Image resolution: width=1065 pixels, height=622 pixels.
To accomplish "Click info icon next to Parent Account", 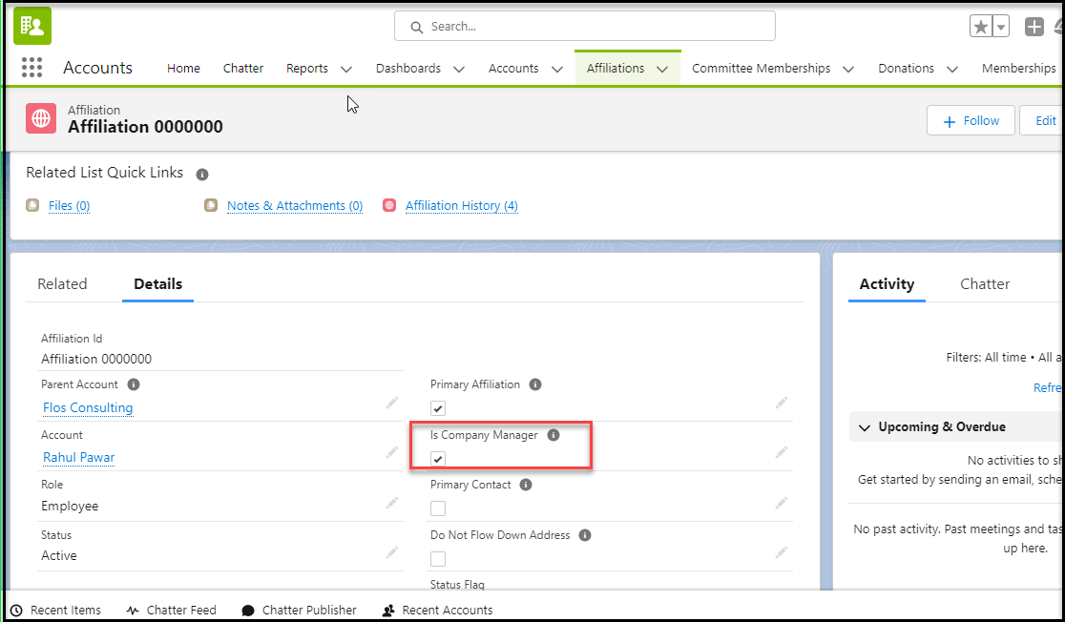I will pos(134,384).
